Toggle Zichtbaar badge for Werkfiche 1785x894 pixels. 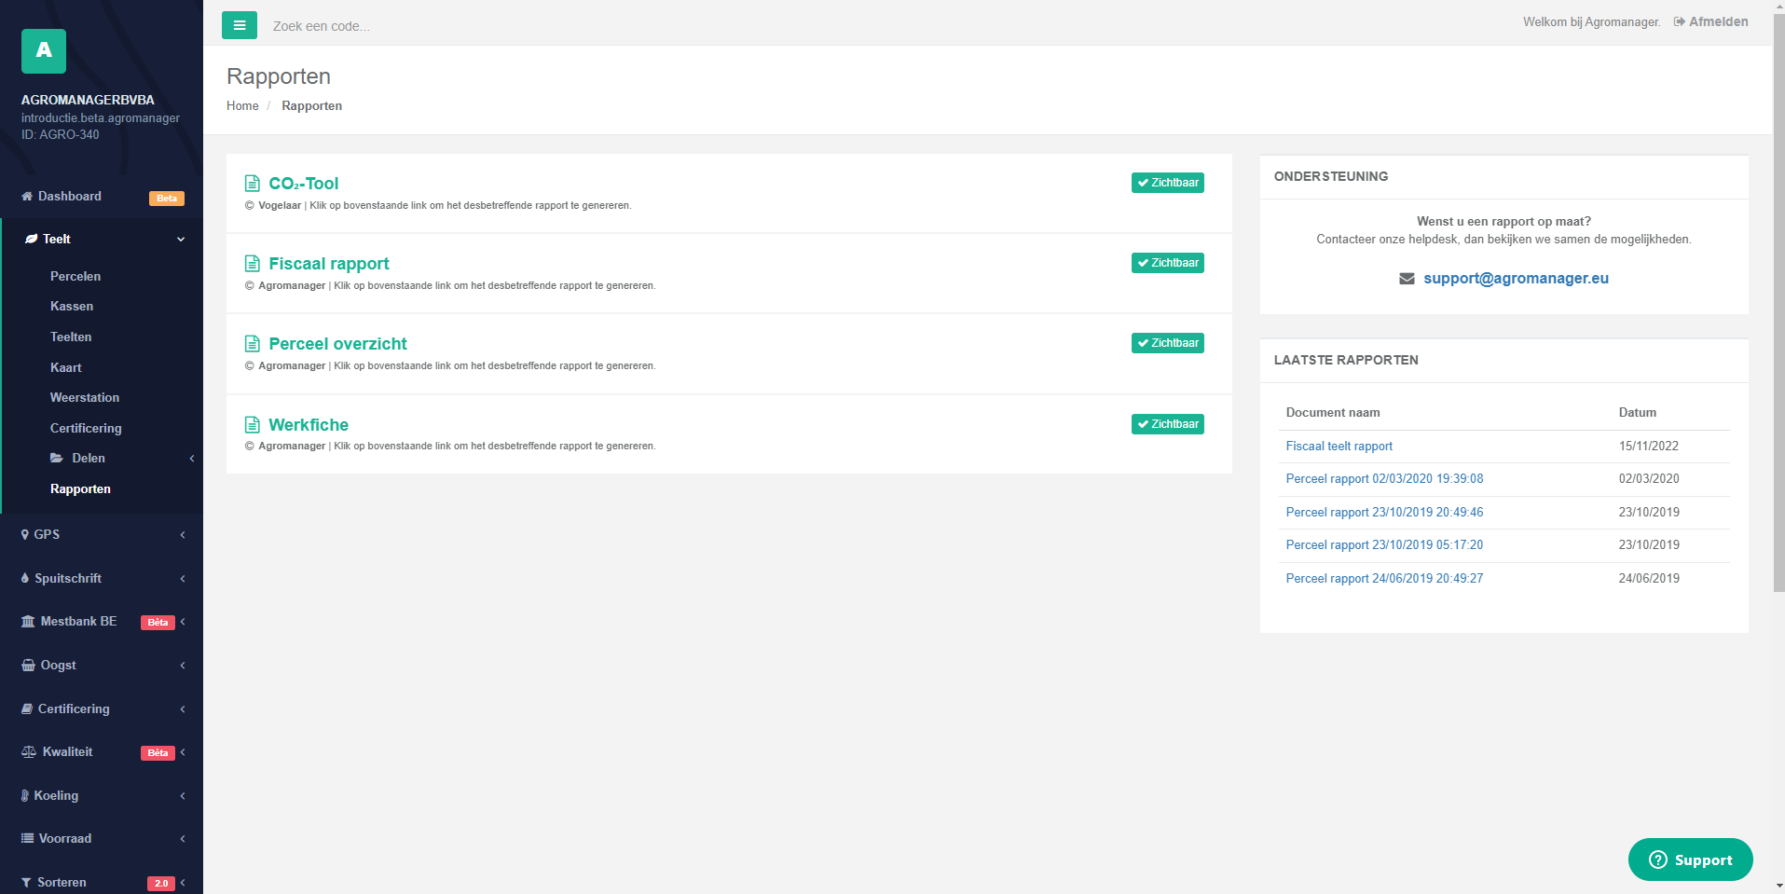1168,424
